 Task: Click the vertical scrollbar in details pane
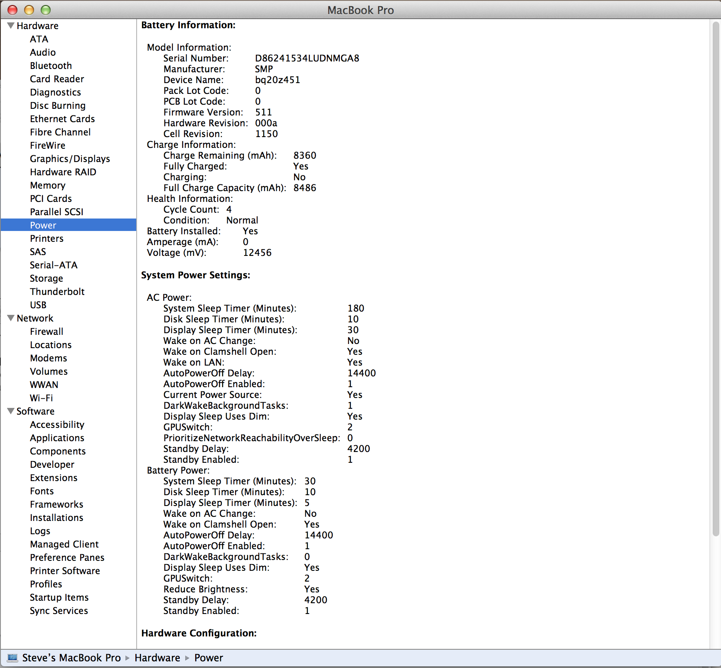click(x=716, y=278)
